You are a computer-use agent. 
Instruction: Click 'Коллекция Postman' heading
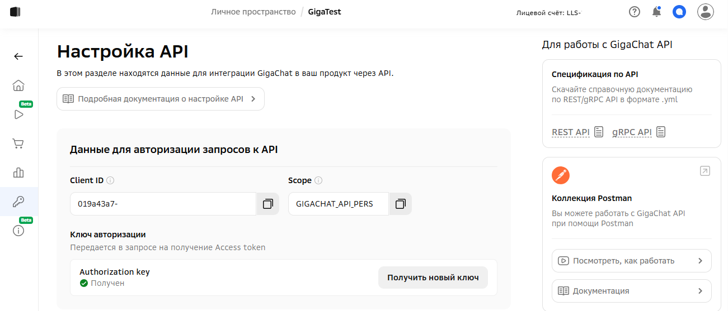point(591,198)
